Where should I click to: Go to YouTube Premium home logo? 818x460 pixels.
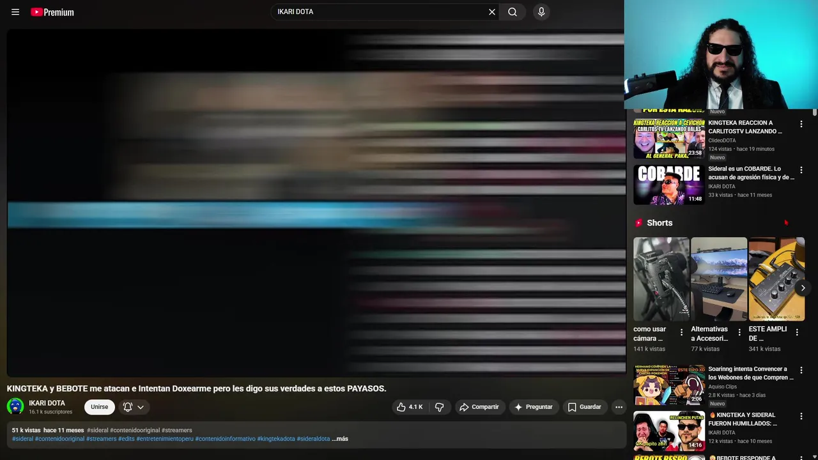click(52, 11)
